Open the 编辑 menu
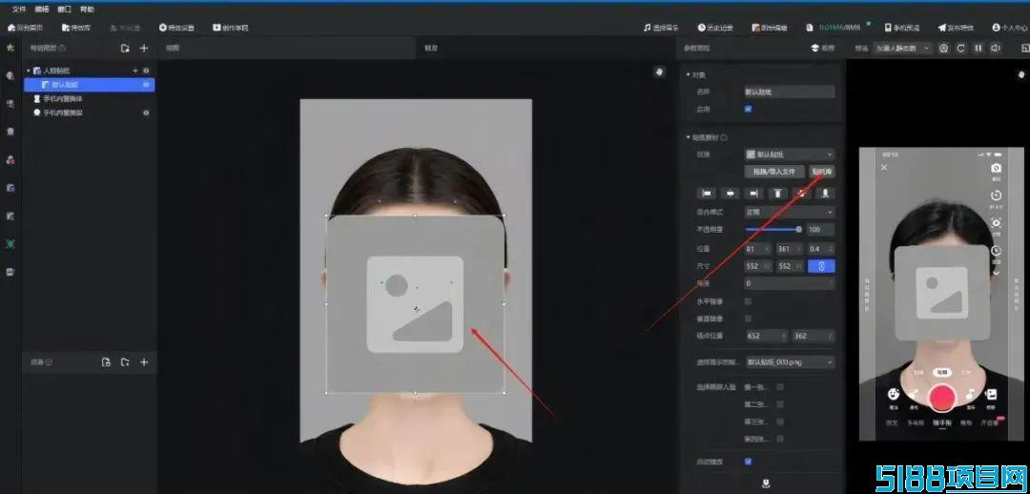The height and width of the screenshot is (494, 1030). (x=41, y=10)
